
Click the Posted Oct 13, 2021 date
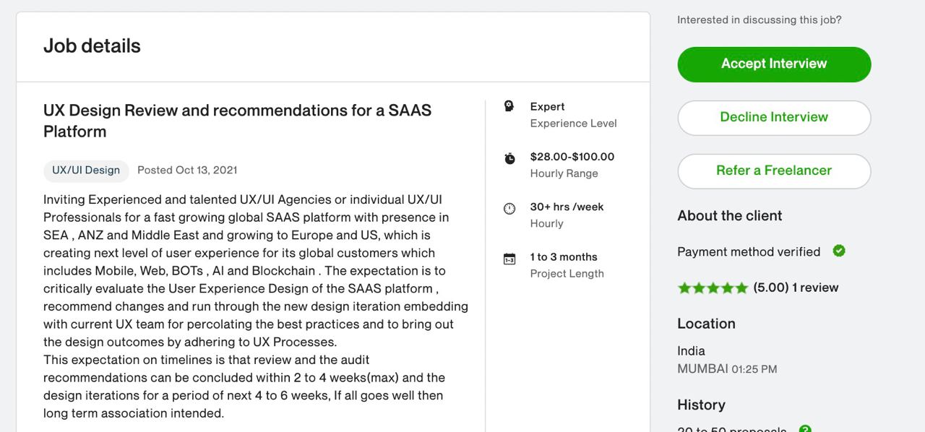(187, 170)
